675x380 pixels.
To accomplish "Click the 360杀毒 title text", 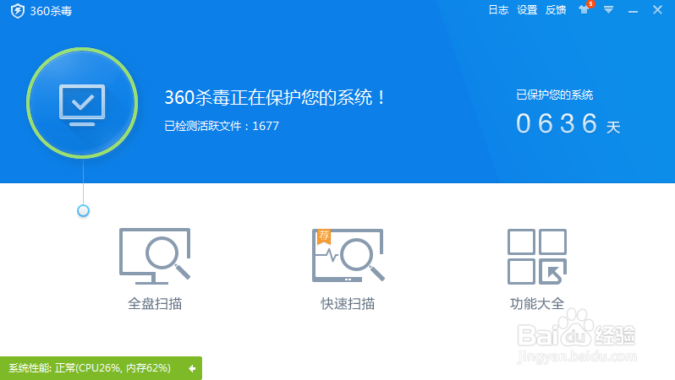I will point(51,11).
